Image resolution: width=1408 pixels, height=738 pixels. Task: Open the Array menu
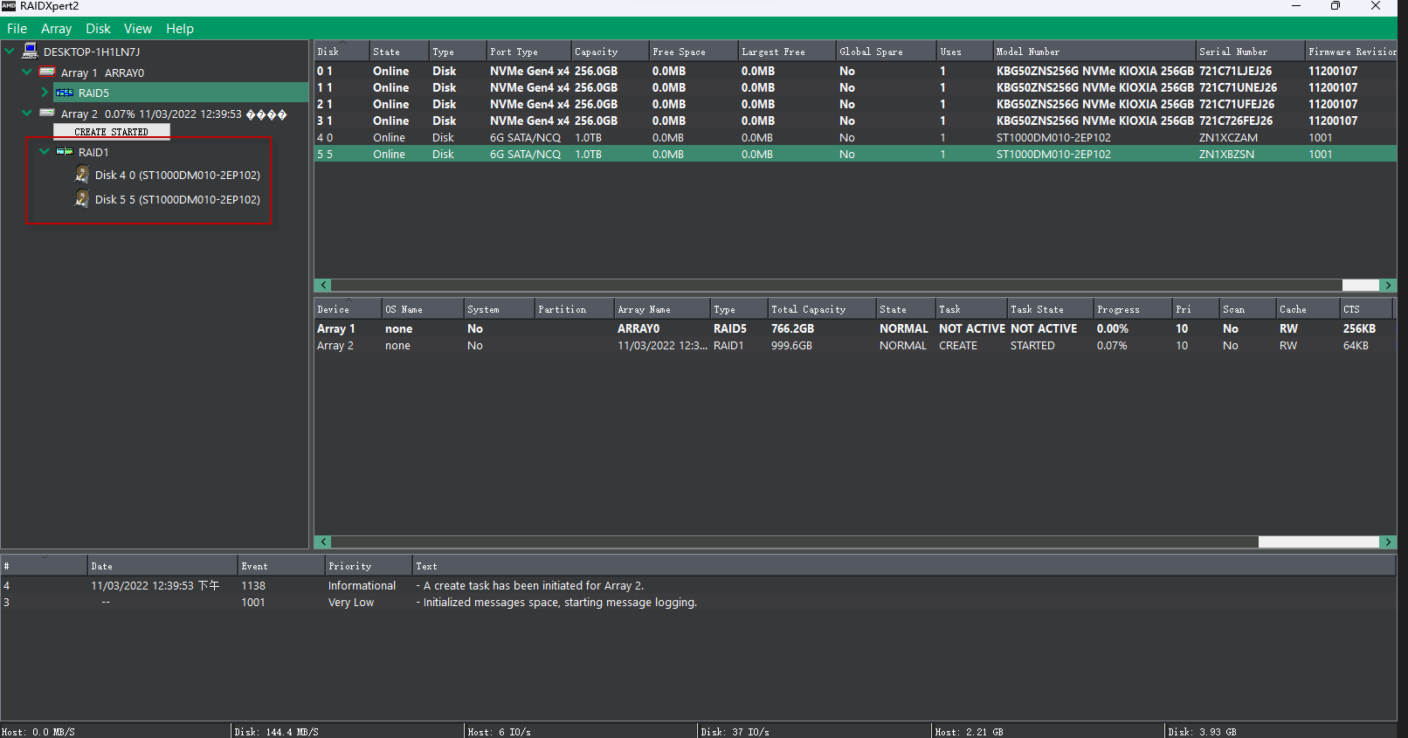coord(56,28)
